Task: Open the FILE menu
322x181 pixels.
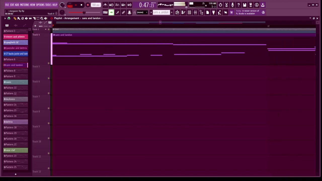Action: [7, 5]
